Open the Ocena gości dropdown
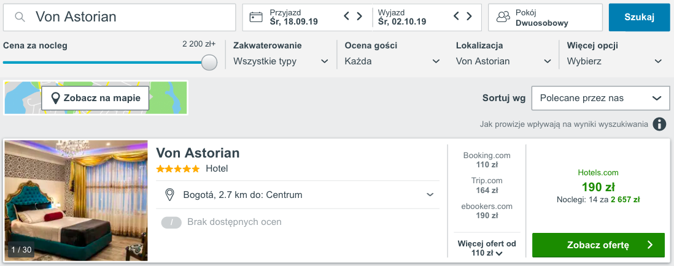 point(392,61)
